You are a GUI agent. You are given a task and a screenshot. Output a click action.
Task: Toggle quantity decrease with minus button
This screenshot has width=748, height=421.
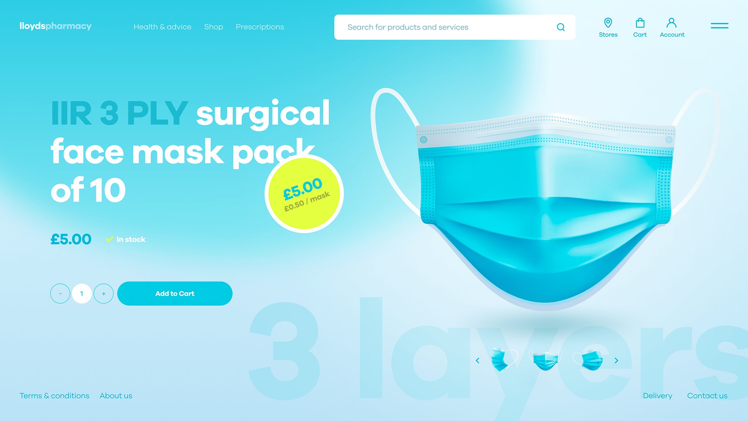(x=60, y=293)
